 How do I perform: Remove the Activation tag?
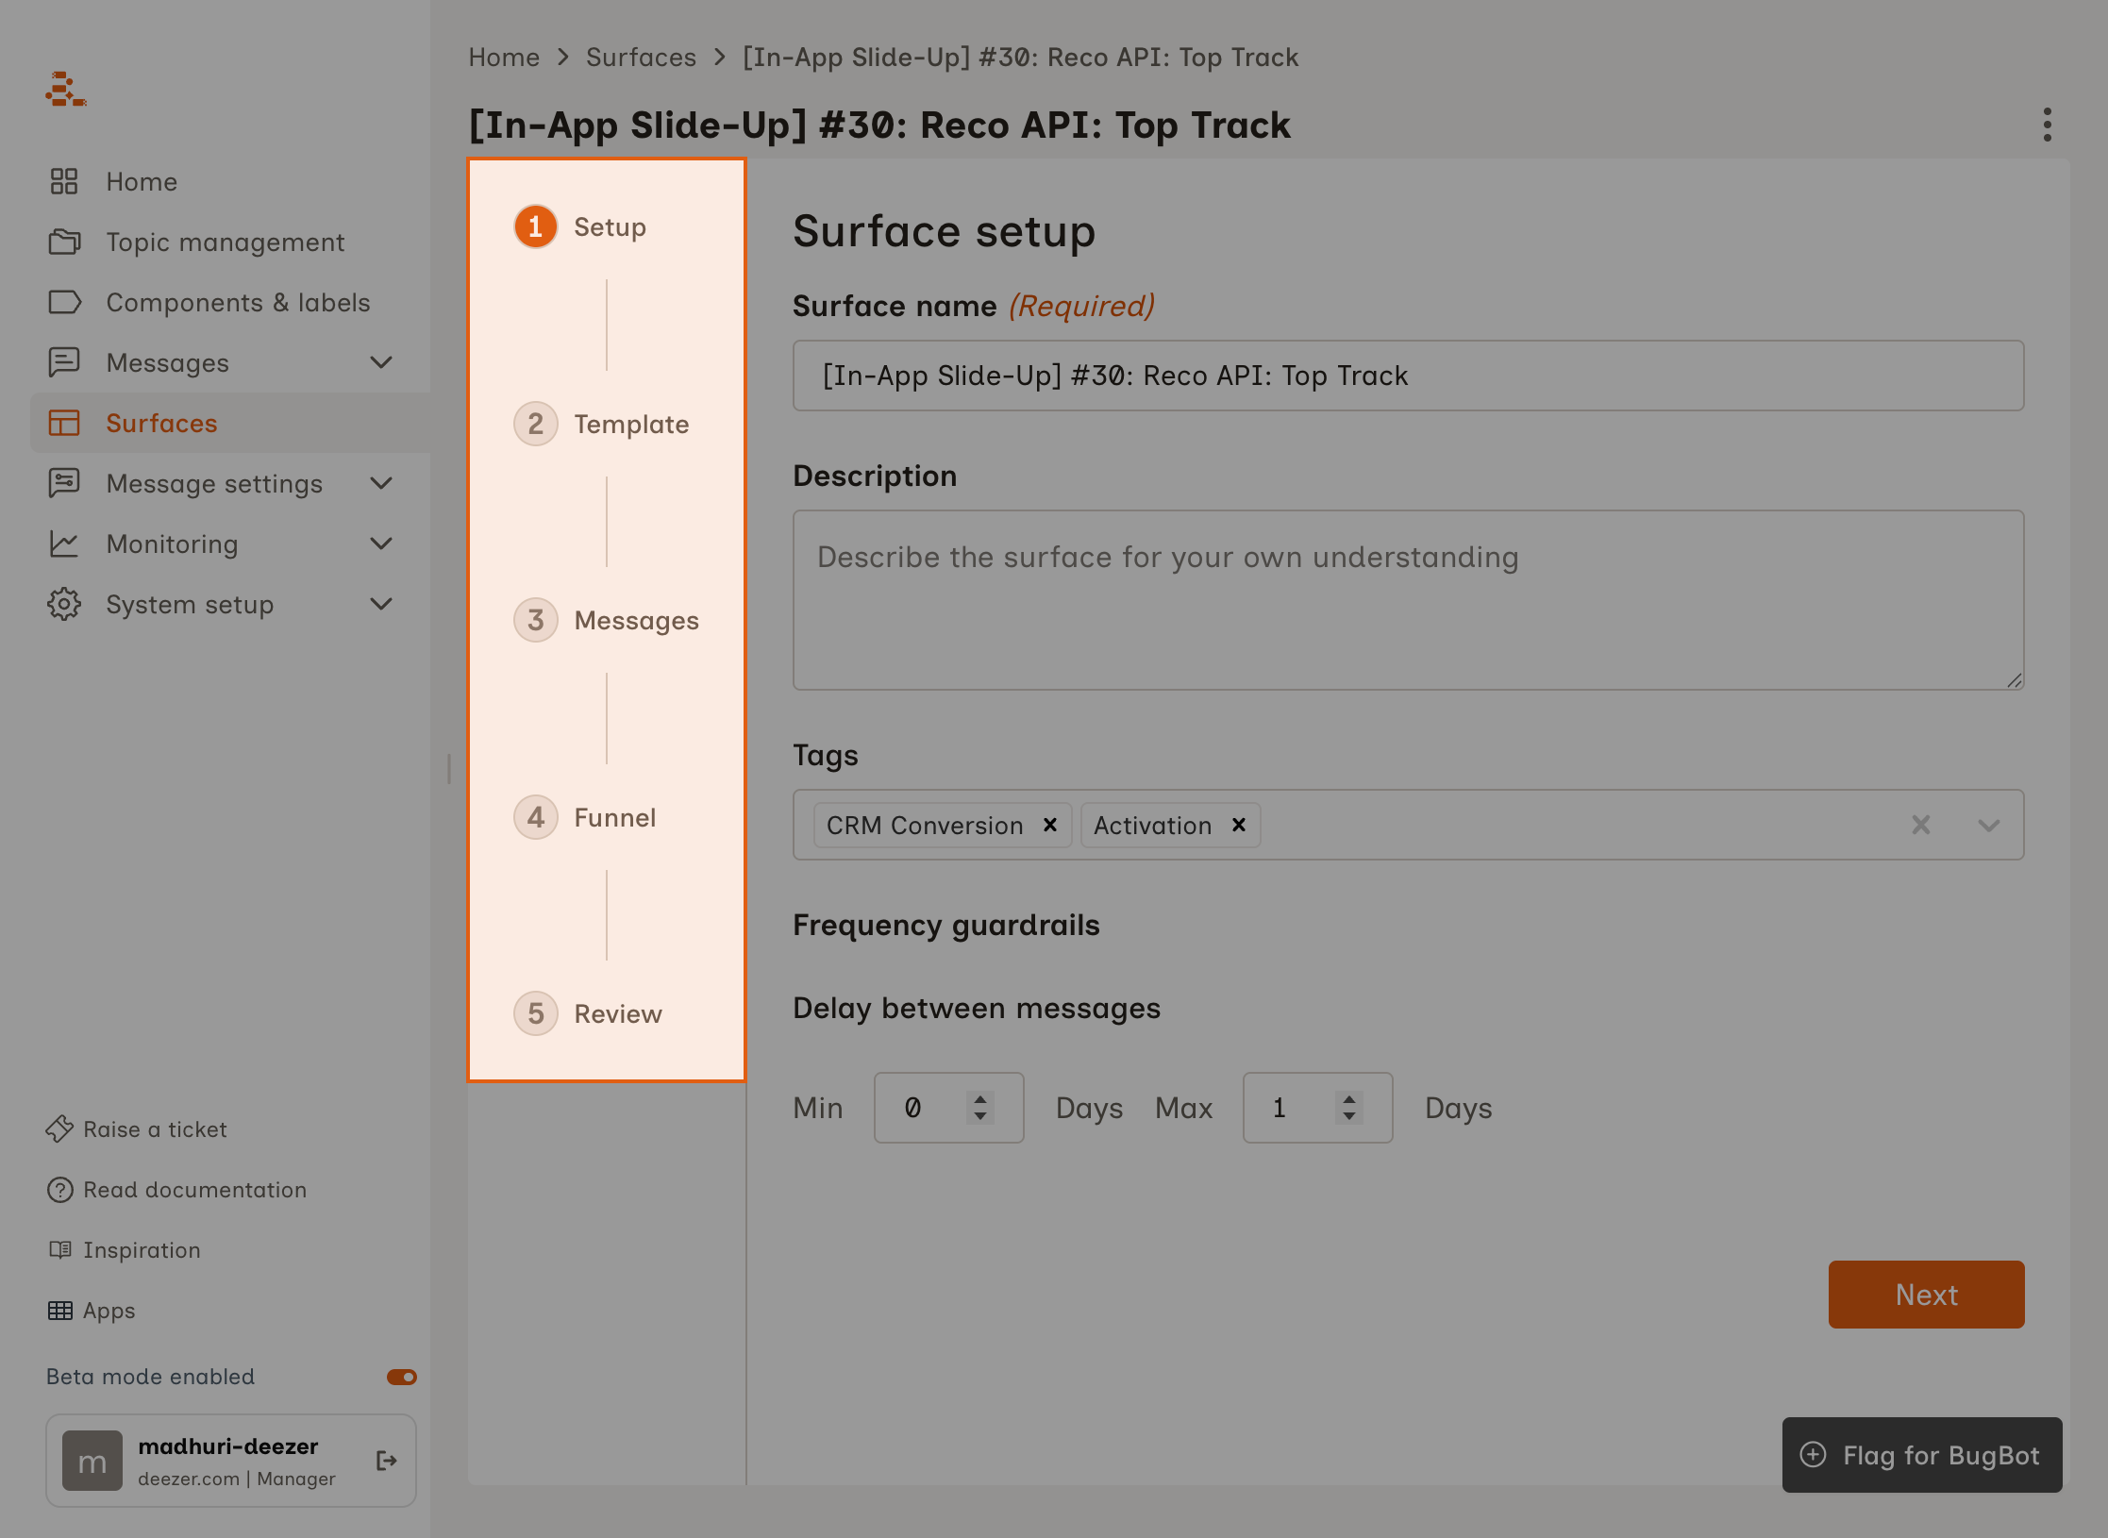1239,825
